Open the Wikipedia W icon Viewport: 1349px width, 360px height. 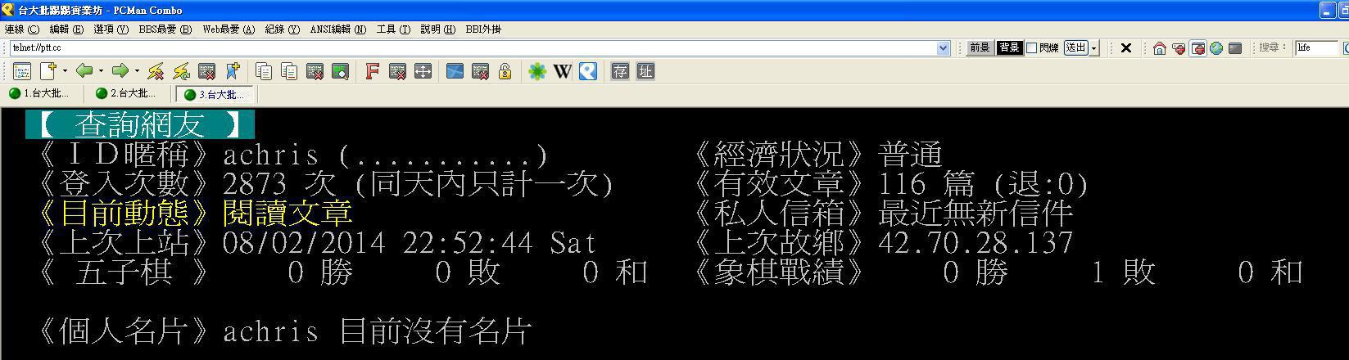click(x=562, y=71)
